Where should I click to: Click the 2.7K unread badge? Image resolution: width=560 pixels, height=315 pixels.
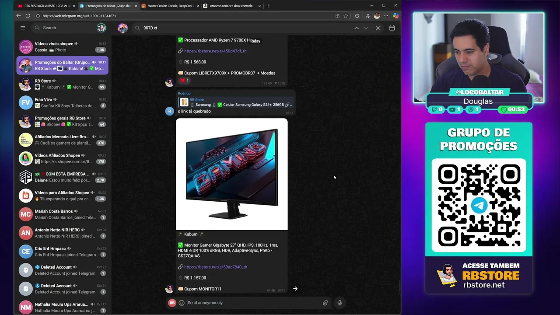click(x=101, y=180)
